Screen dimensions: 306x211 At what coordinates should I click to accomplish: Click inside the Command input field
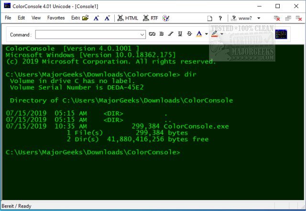tap(87, 34)
